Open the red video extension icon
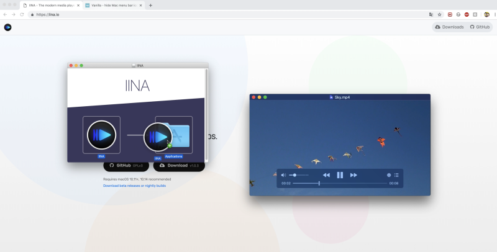Viewport: 497px width, 252px height. tap(450, 14)
